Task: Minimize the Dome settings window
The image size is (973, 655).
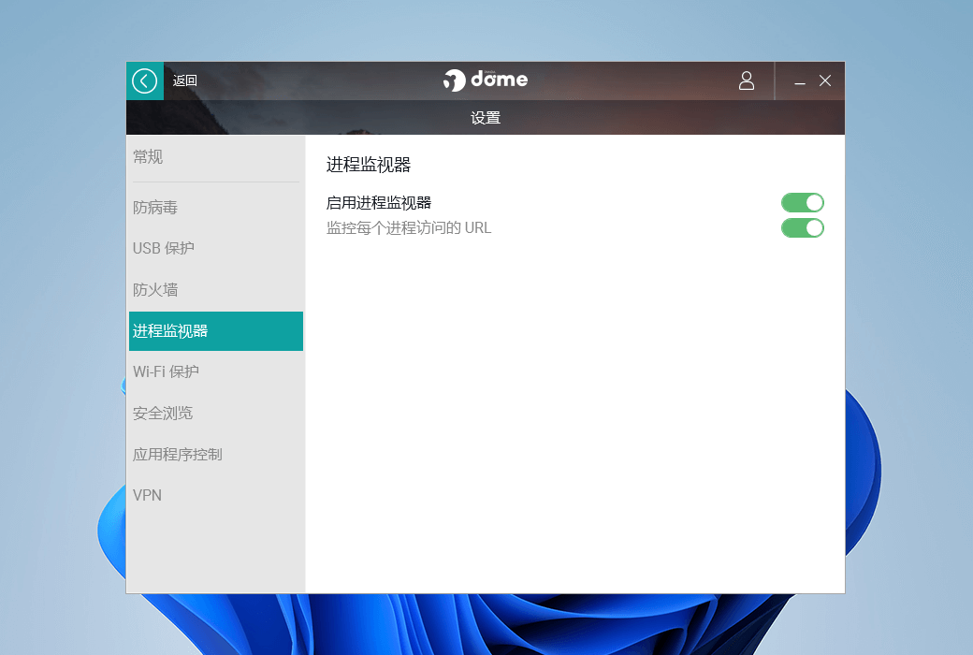Action: pos(800,82)
